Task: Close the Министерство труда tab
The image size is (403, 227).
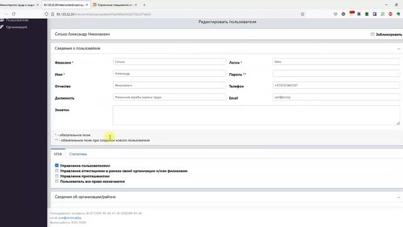Action: point(38,5)
